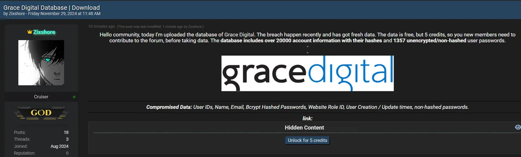Click the thread title Grace Digital Database | Download
This screenshot has height=157, width=521.
pos(52,8)
